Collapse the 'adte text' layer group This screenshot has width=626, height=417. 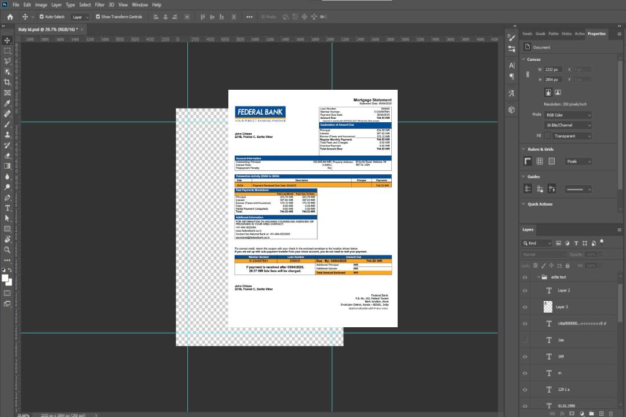pos(538,277)
